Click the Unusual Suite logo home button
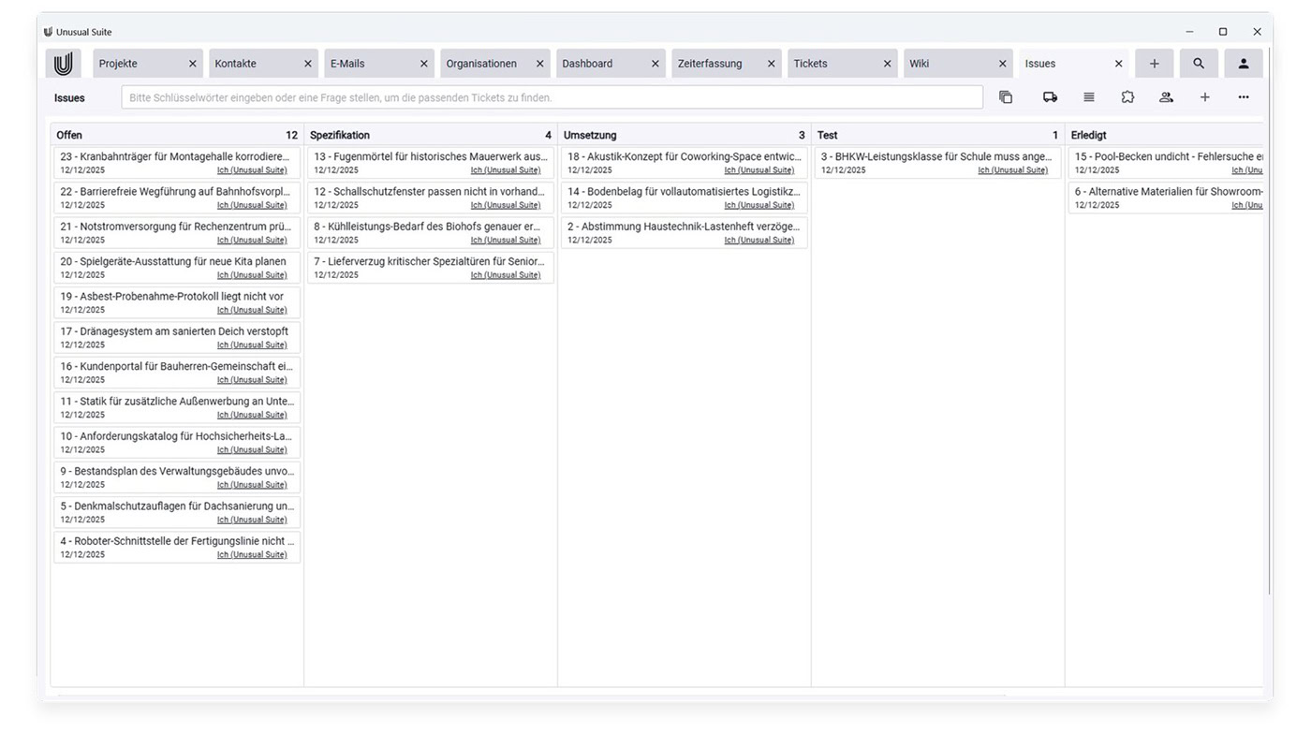This screenshot has width=1311, height=733. click(x=63, y=64)
